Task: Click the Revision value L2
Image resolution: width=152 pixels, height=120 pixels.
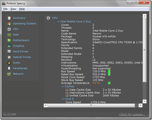Action: [x=94, y=60]
